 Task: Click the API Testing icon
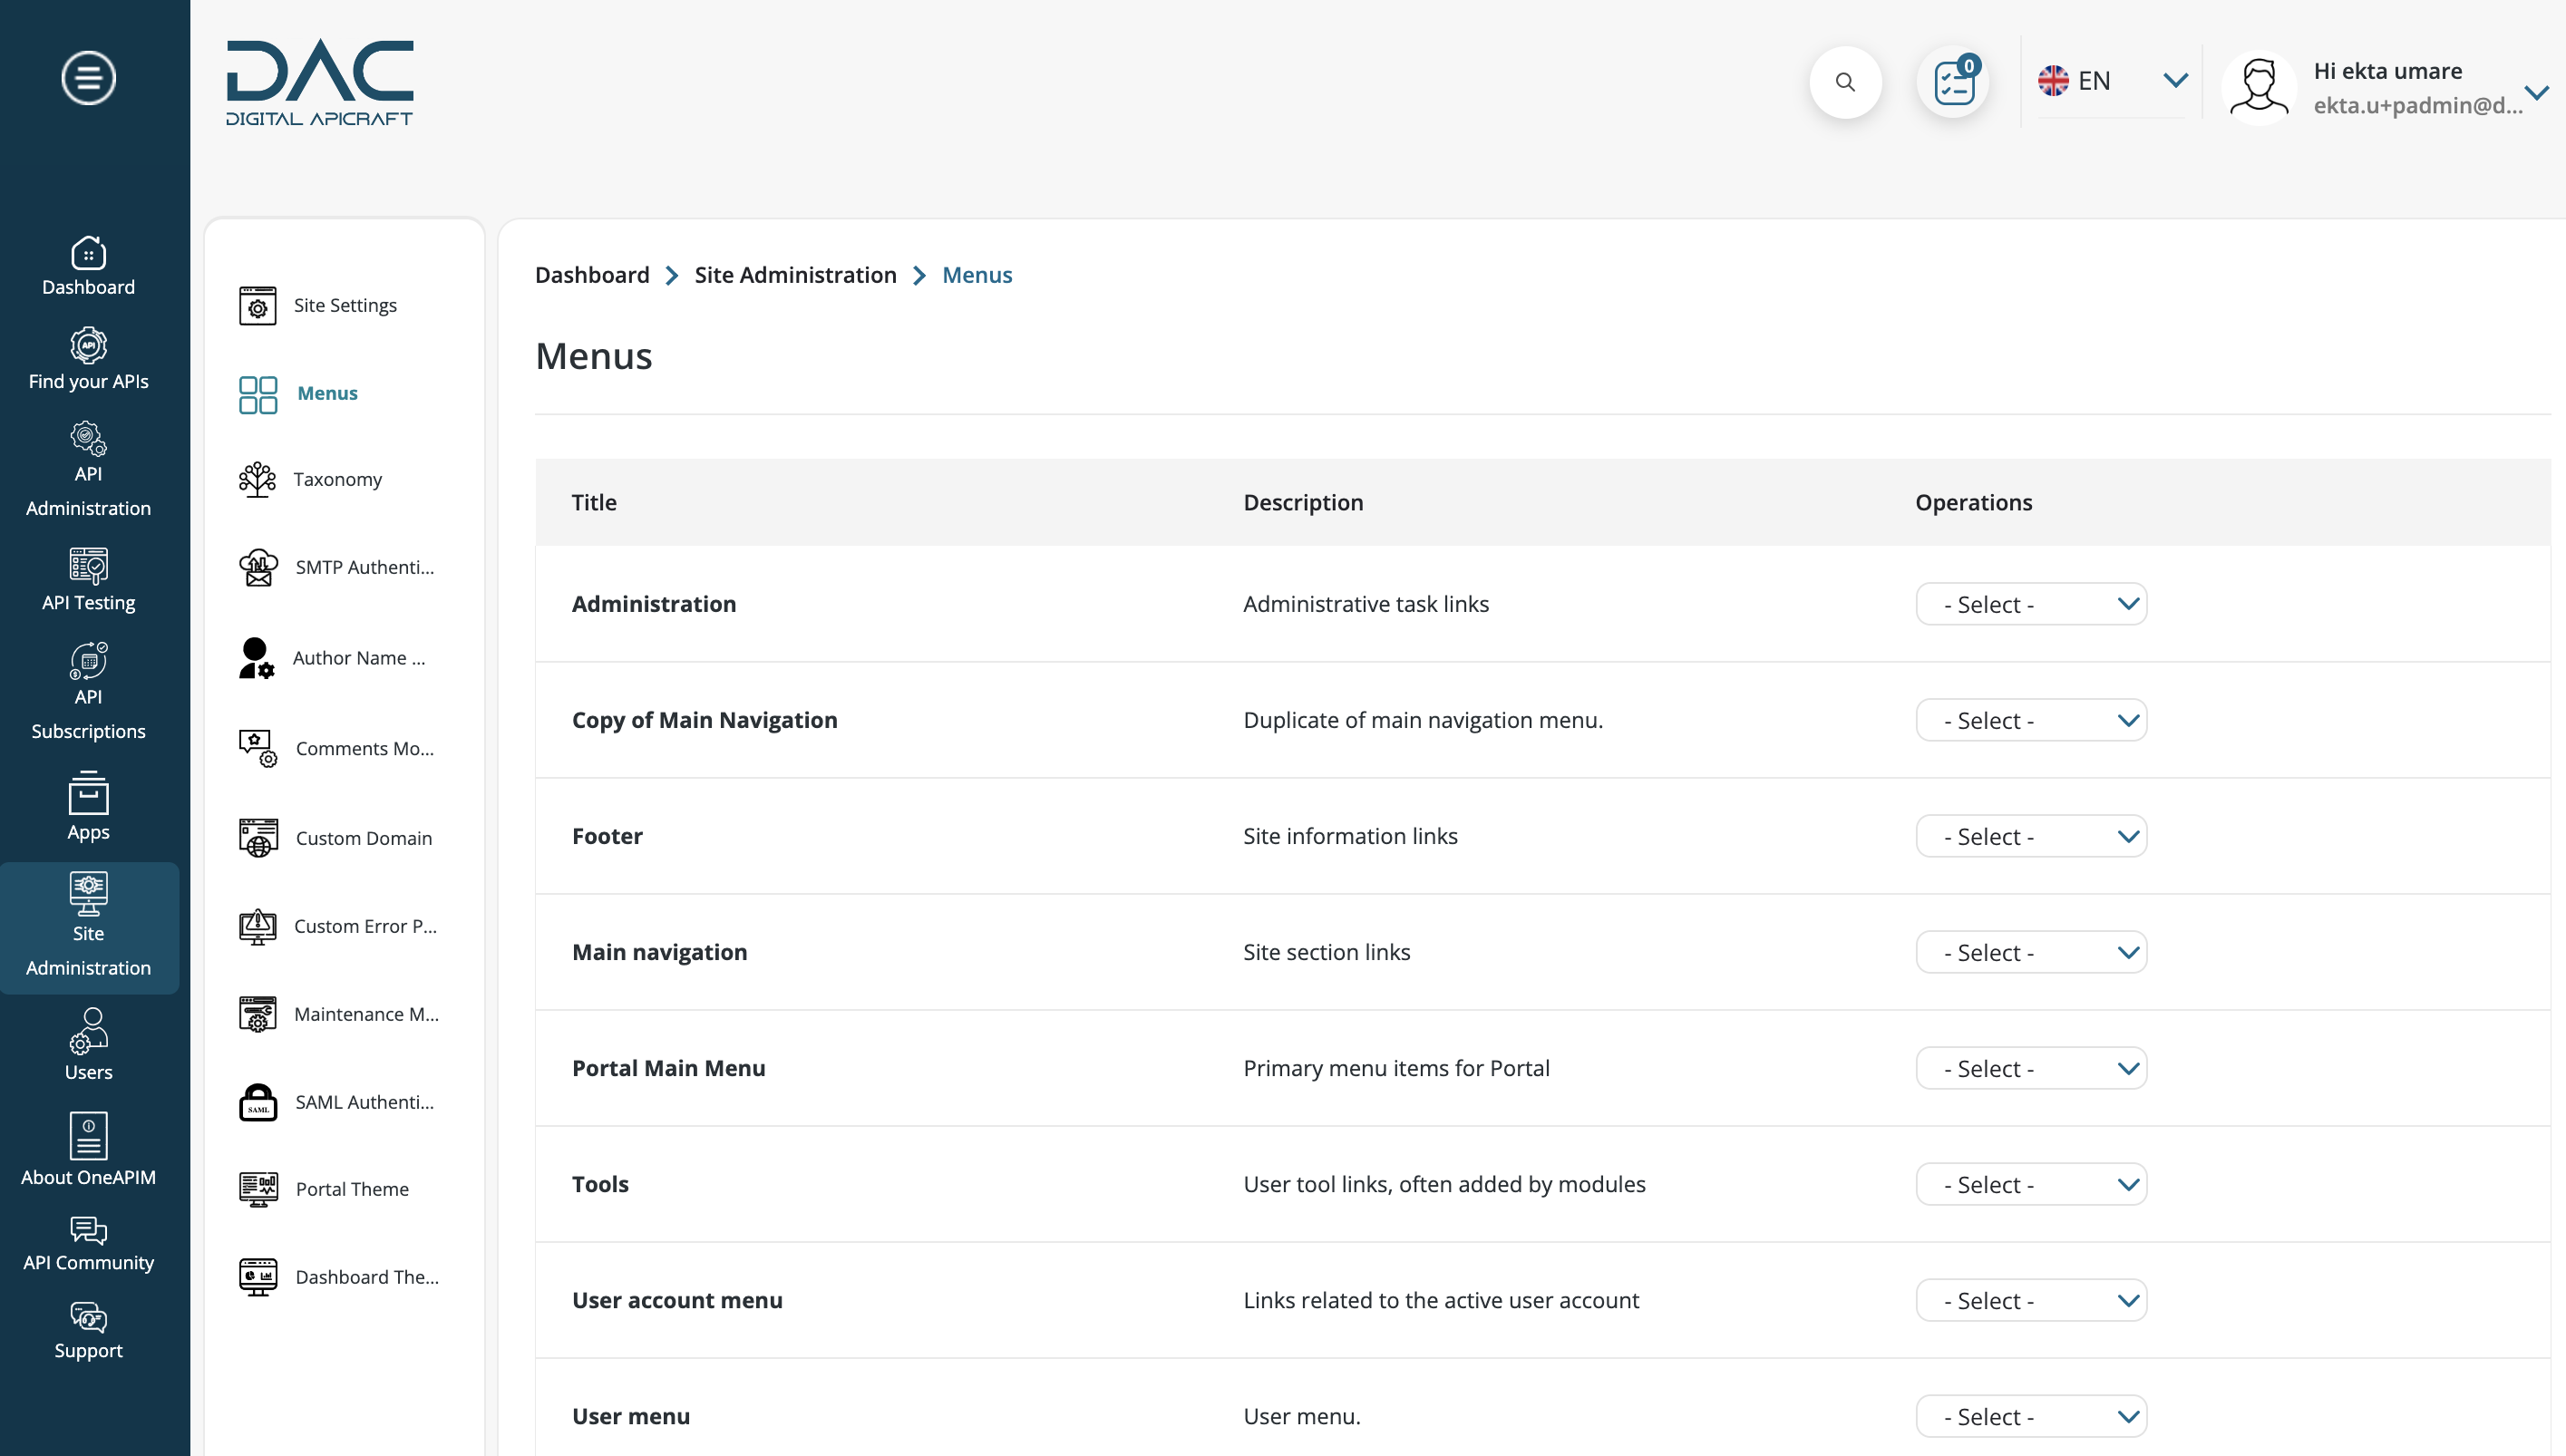point(88,566)
